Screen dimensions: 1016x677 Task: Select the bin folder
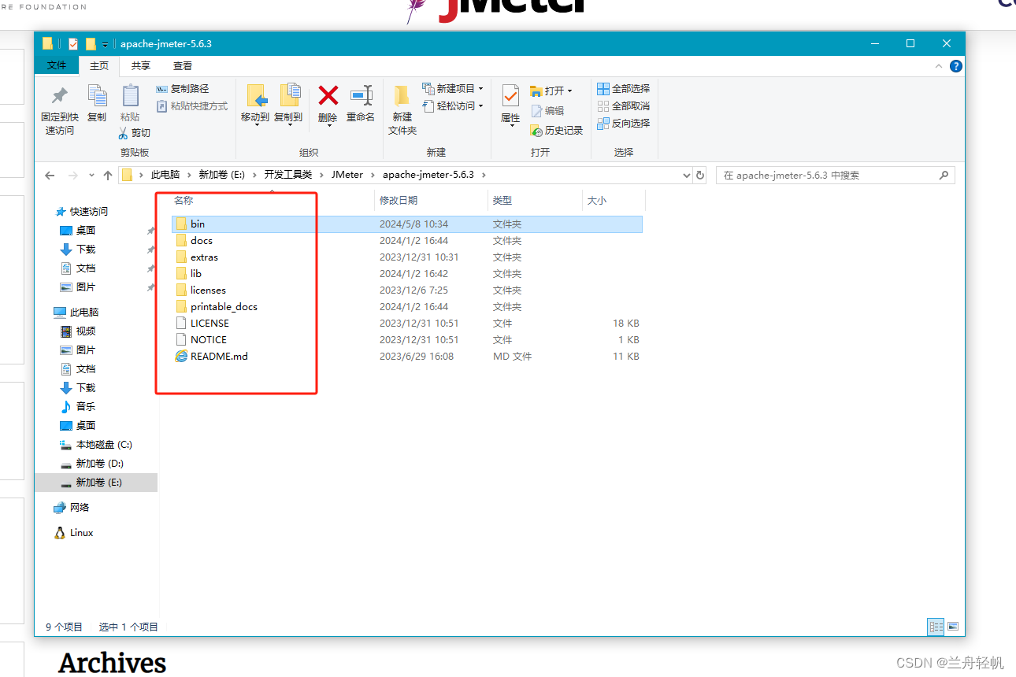[x=407, y=224]
